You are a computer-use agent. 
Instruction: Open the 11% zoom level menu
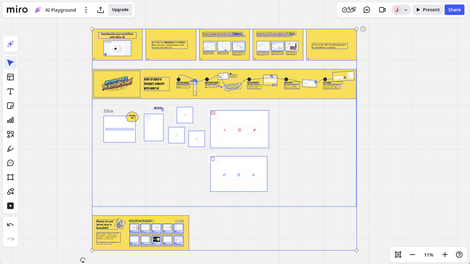click(x=429, y=254)
